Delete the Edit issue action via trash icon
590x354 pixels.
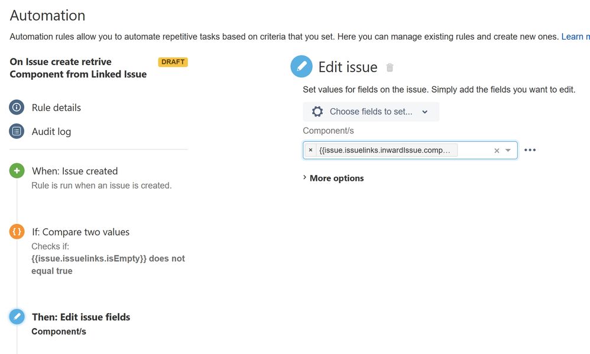tap(390, 67)
